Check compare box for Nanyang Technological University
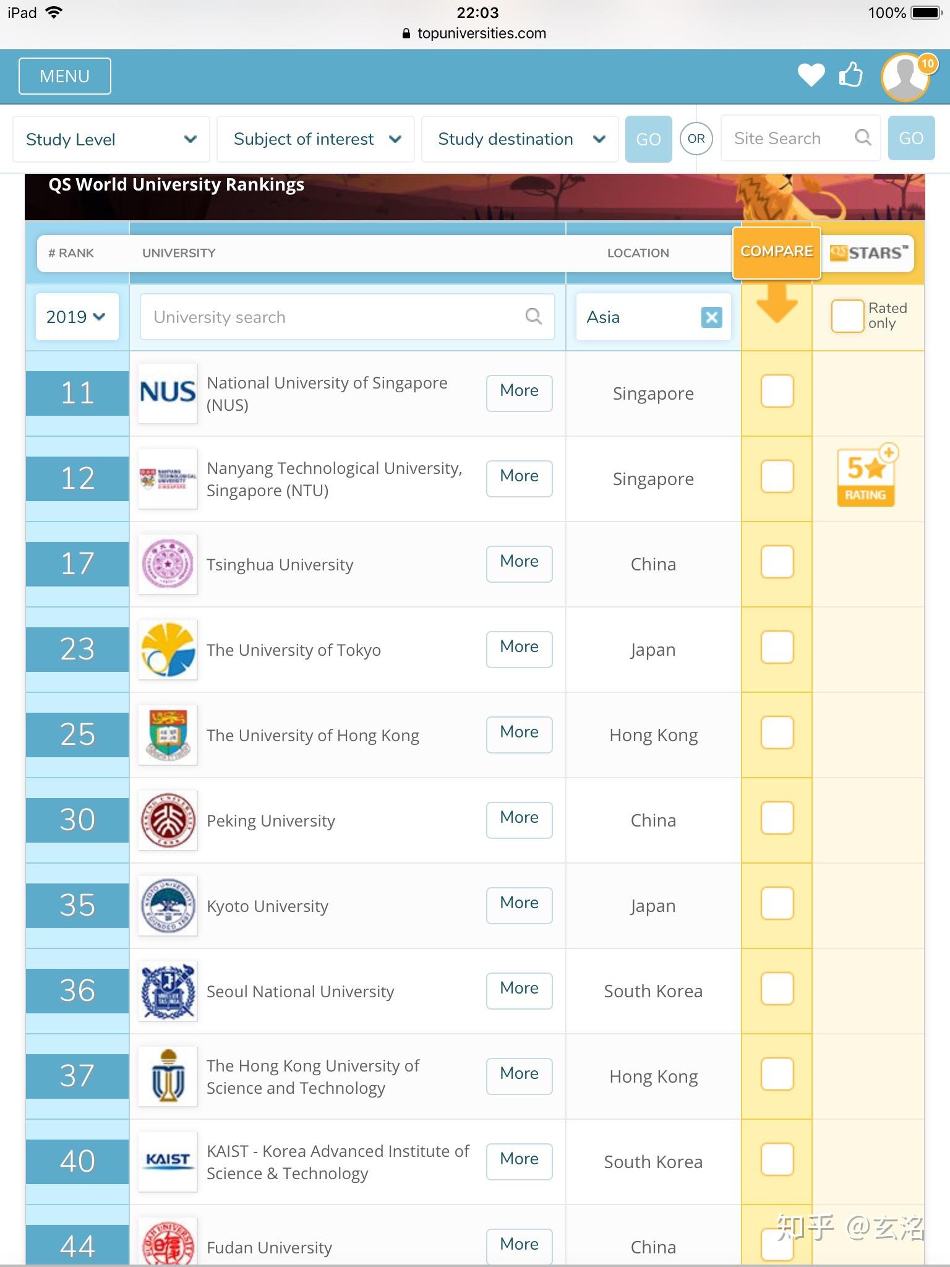 [x=777, y=476]
